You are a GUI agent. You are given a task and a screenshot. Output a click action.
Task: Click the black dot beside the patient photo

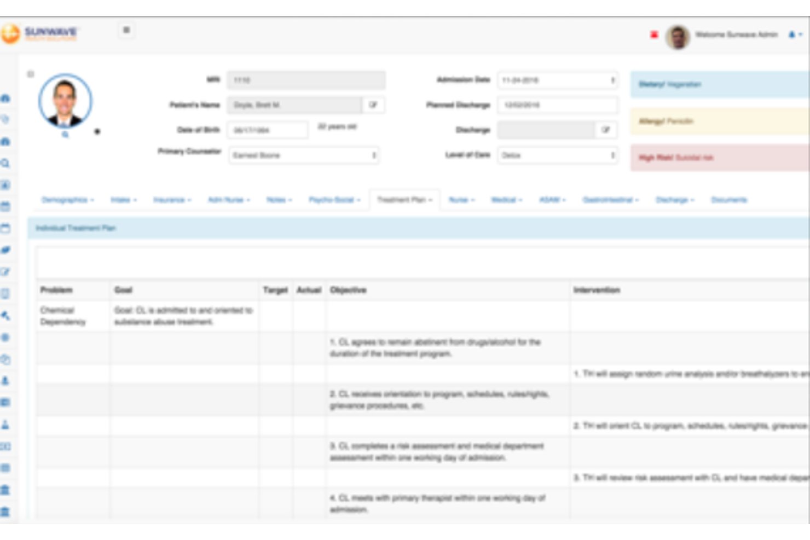pyautogui.click(x=97, y=131)
